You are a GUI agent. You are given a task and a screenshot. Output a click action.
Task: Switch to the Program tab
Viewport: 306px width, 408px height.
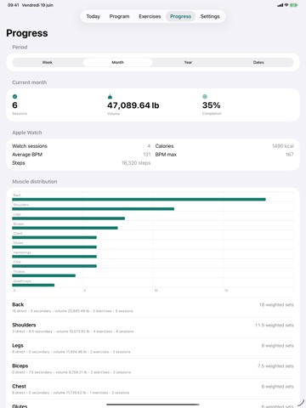(119, 16)
